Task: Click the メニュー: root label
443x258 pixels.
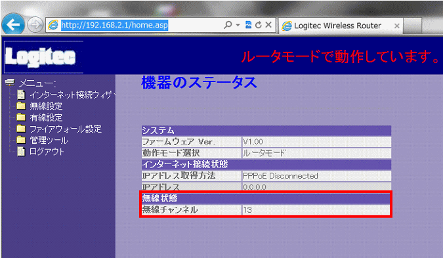Action: [37, 83]
